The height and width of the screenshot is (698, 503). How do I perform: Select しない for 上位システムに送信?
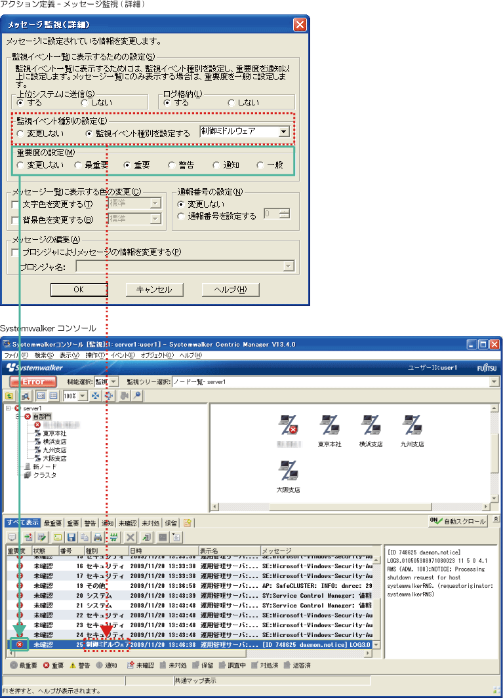[84, 103]
